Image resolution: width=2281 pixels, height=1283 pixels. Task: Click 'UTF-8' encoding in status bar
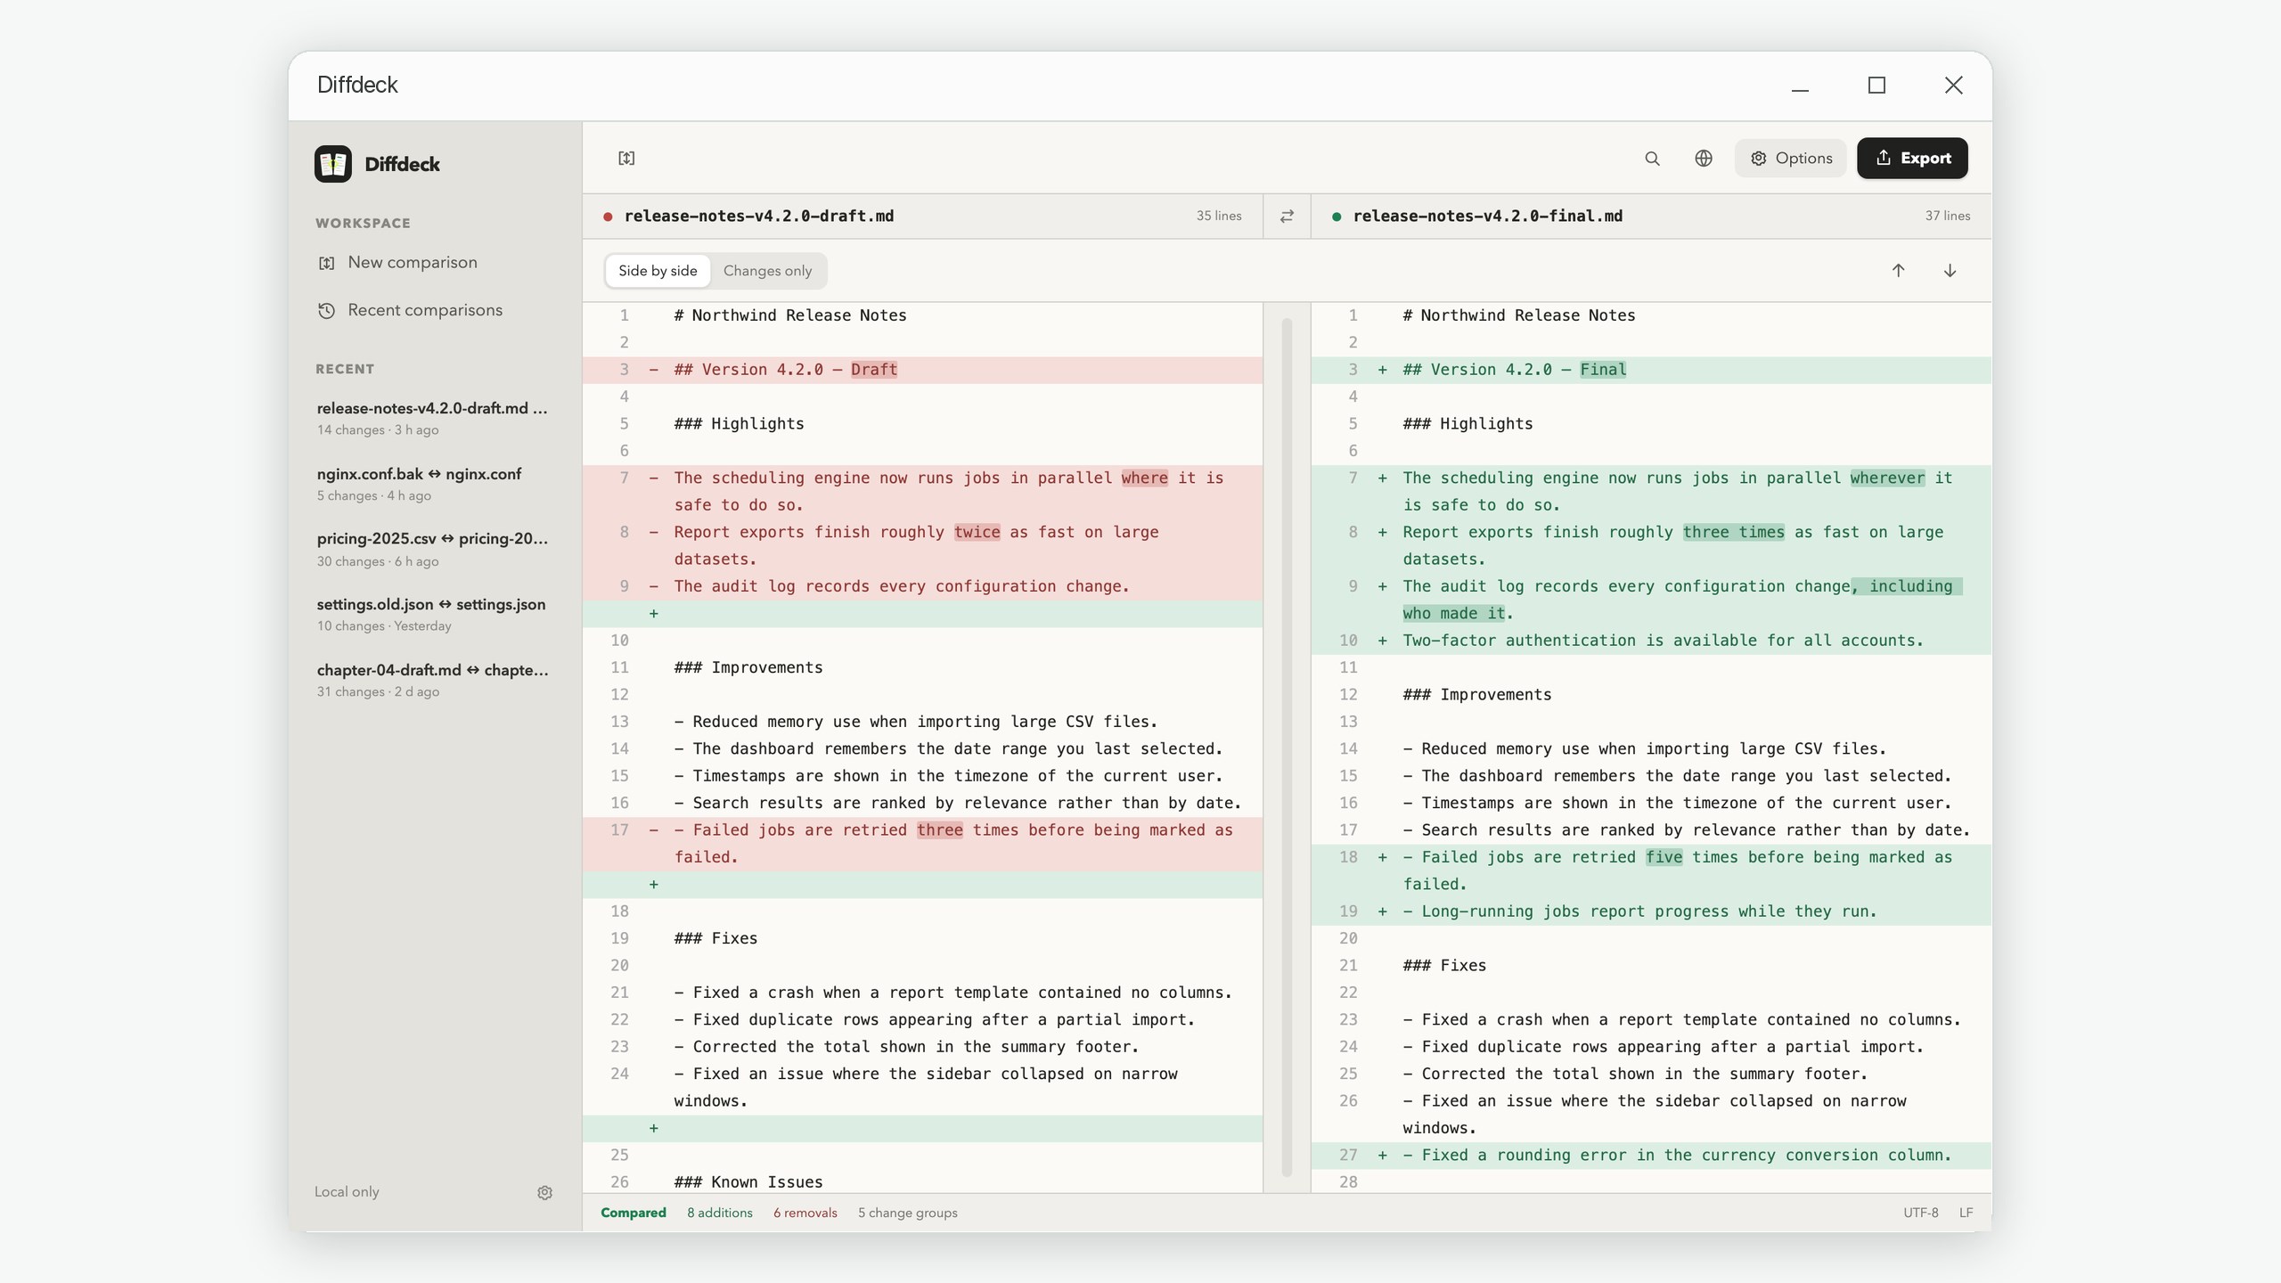[1920, 1213]
